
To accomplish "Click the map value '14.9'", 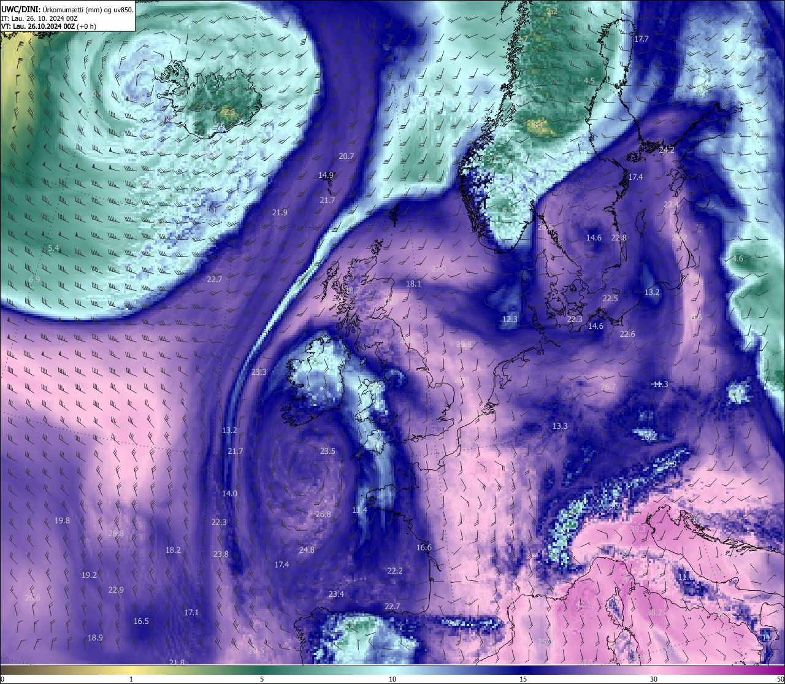I will click(326, 175).
